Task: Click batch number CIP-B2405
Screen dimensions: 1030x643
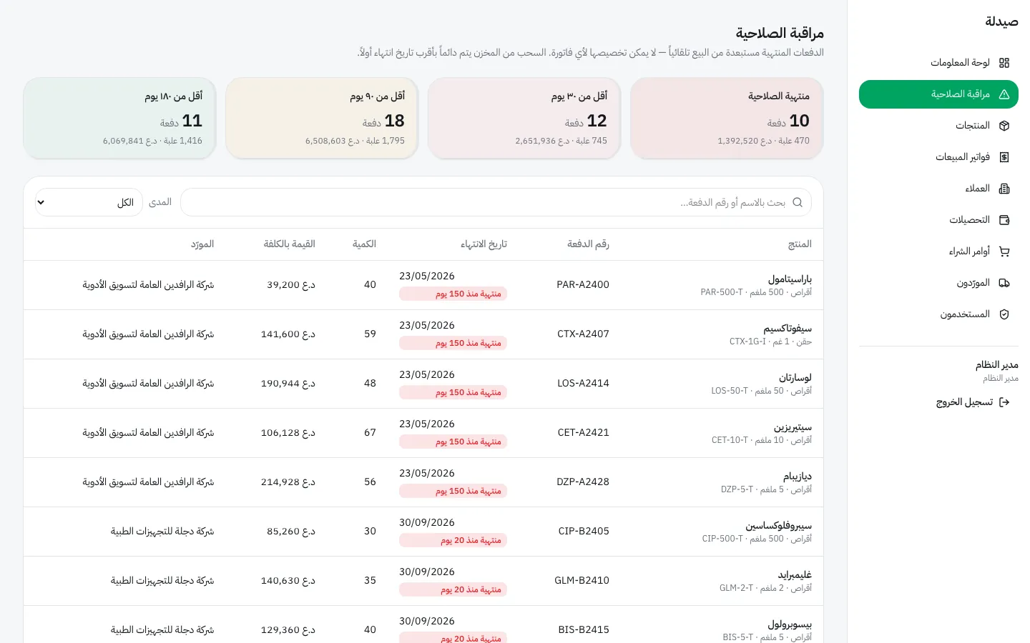Action: click(584, 531)
